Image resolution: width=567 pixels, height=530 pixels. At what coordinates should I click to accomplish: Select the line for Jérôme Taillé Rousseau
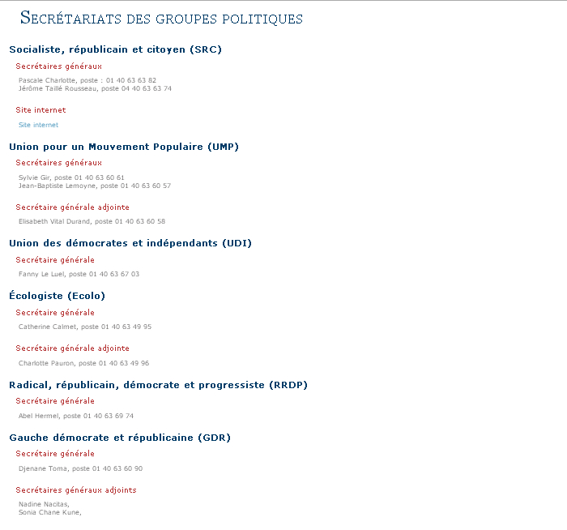pos(95,88)
